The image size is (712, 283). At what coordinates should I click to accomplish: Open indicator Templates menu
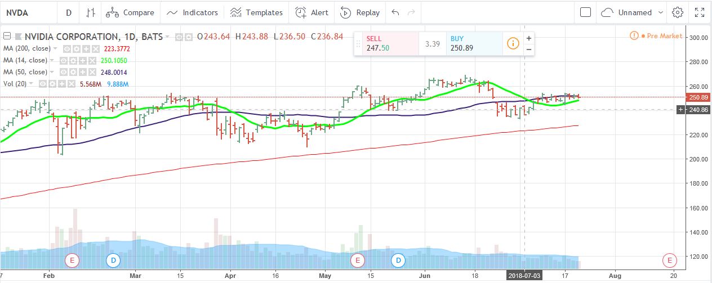coord(256,12)
